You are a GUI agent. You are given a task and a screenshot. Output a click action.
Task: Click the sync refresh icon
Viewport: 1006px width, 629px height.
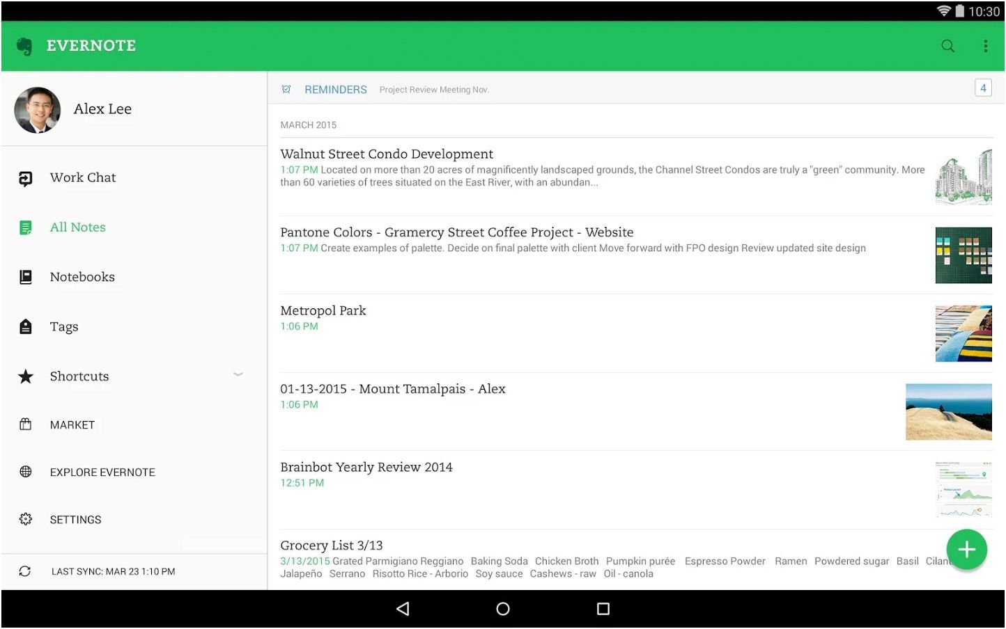pos(25,571)
